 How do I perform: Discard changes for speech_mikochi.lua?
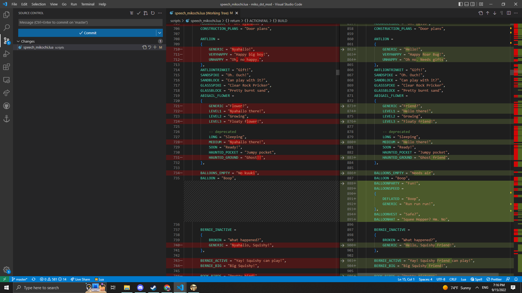coord(150,47)
